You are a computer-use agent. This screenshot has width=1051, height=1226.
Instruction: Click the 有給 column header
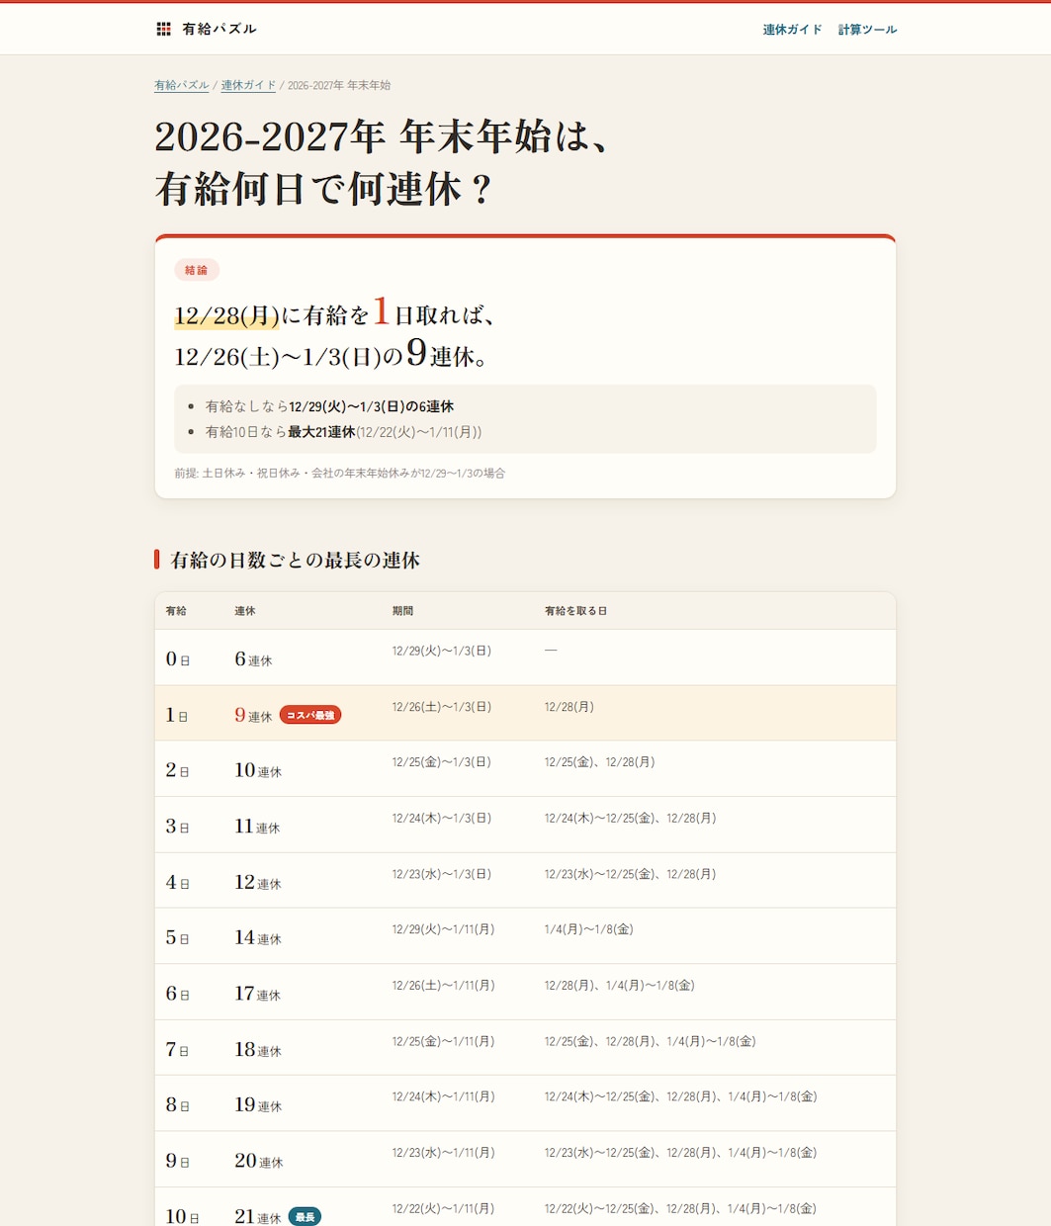[176, 611]
